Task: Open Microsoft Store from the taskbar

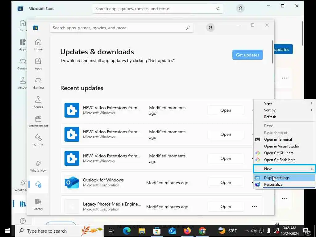Action: click(x=157, y=231)
